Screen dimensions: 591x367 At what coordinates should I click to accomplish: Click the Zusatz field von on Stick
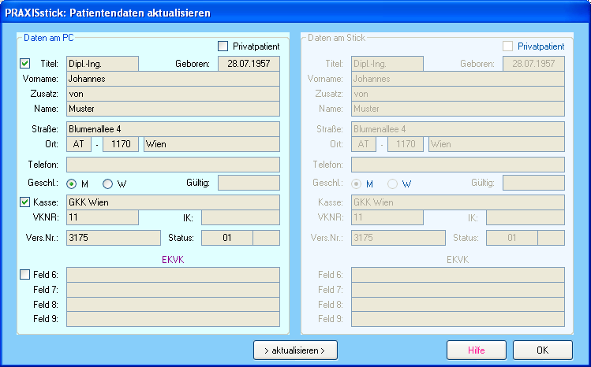458,94
